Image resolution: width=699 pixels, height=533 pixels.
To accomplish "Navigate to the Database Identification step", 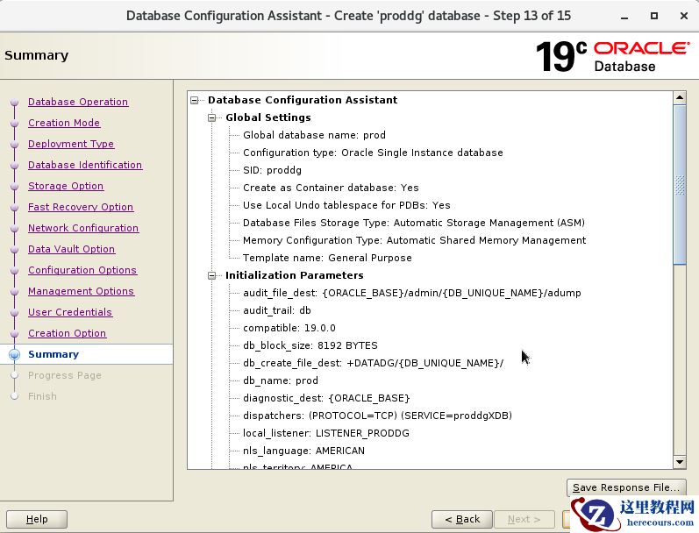I will (x=85, y=165).
